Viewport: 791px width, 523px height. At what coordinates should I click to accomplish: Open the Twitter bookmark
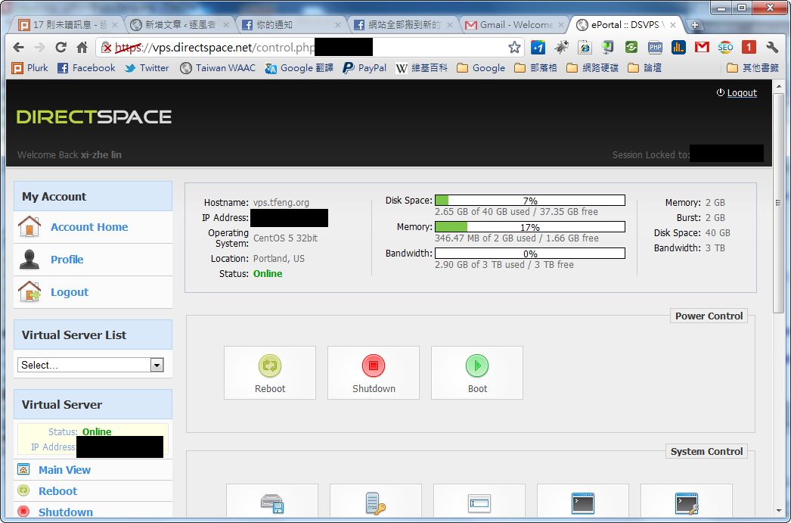click(x=147, y=68)
